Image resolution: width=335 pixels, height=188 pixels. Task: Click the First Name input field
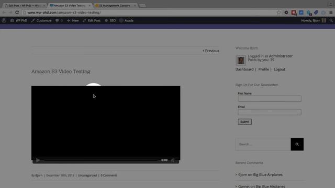pos(270,99)
